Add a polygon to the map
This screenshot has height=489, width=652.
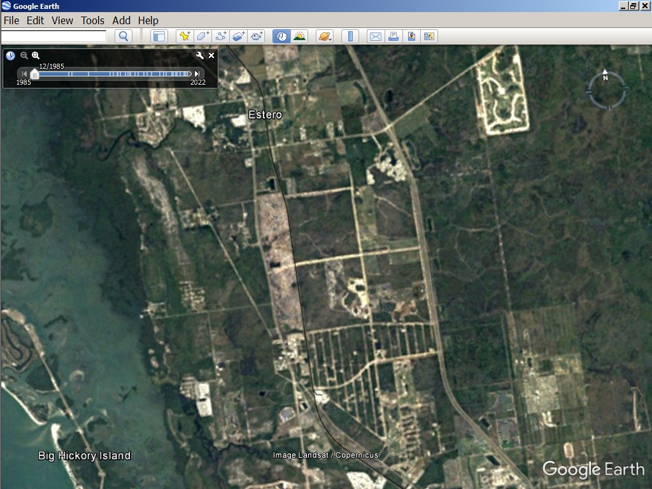coord(203,36)
